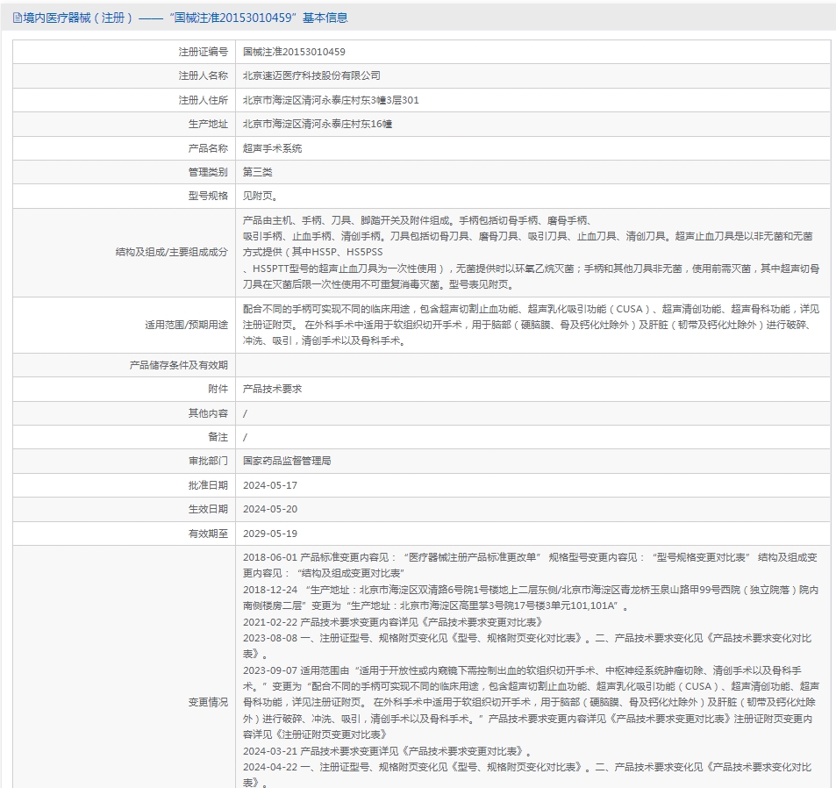Screen dimensions: 836x788
Task: Click the change entry dated 2024-04-22
Action: tap(527, 775)
